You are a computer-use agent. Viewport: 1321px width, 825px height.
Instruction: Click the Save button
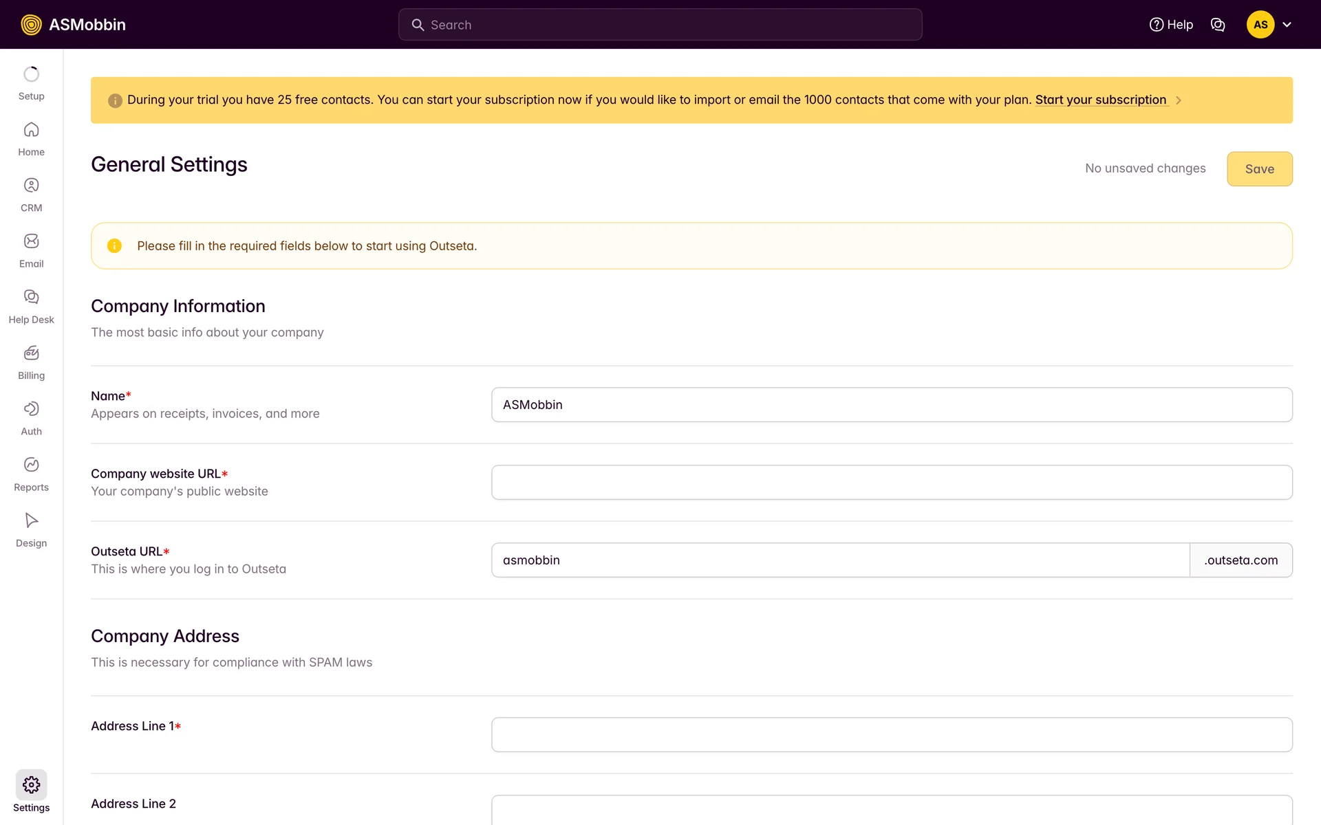click(1259, 169)
